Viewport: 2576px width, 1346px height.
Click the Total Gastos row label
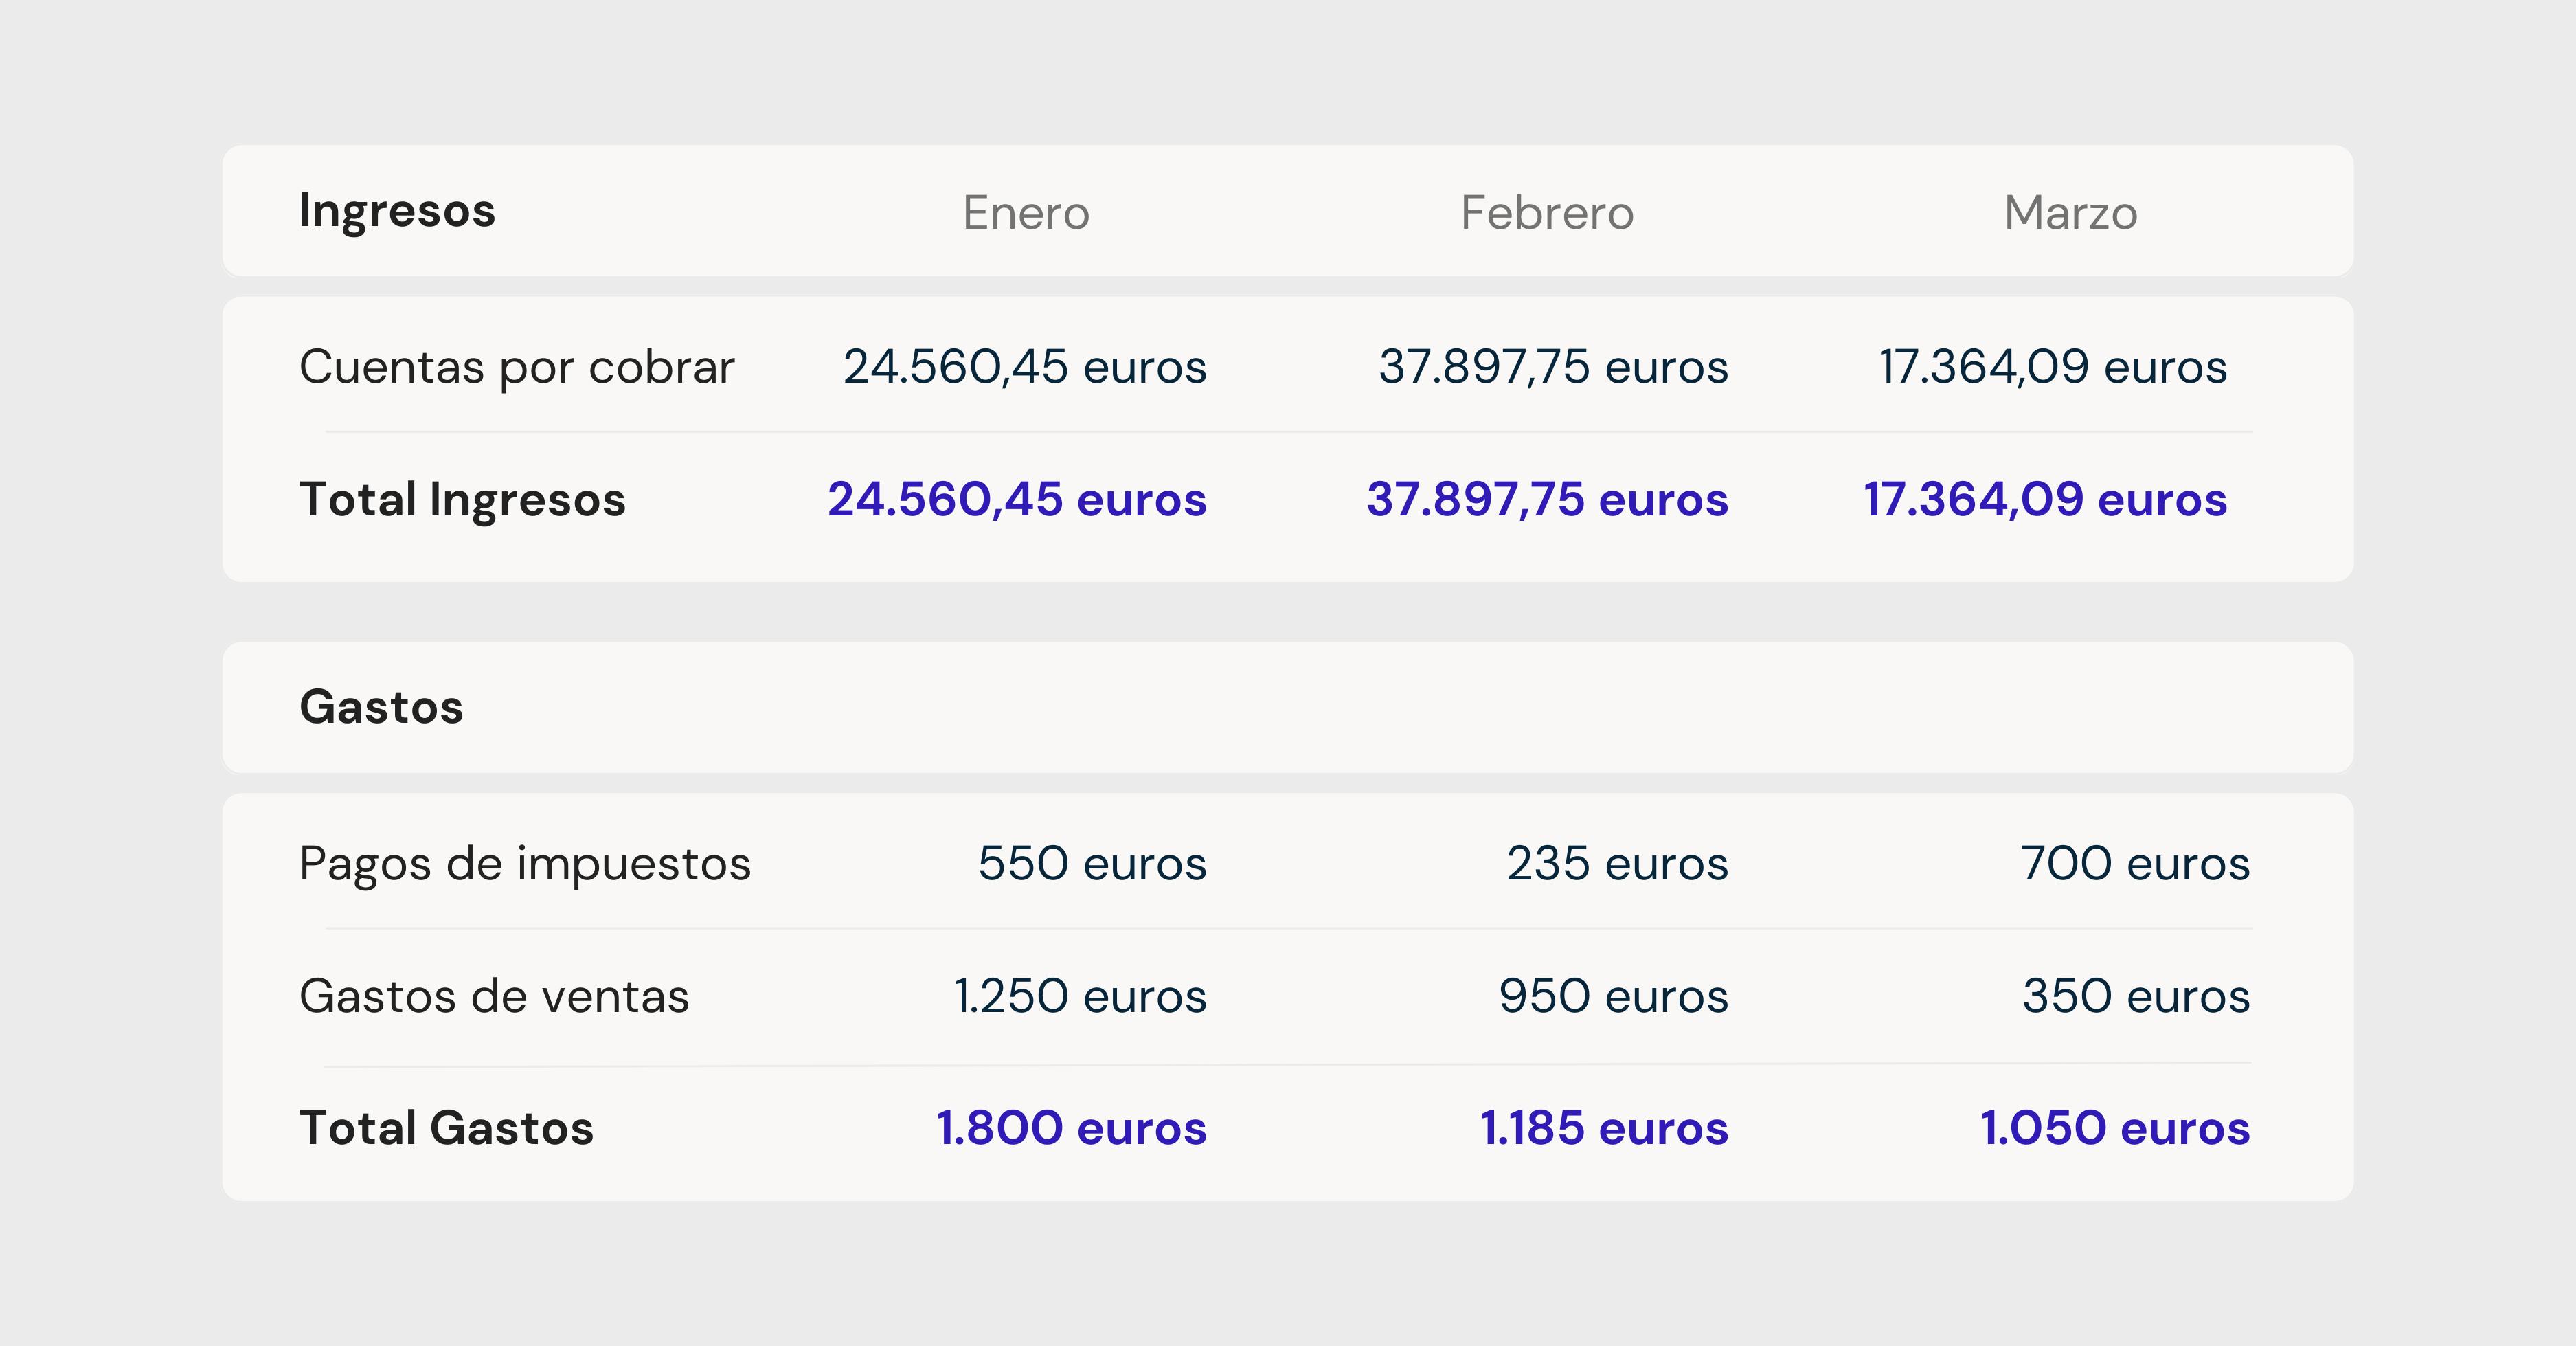click(446, 1127)
